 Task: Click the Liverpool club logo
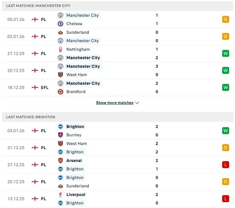61,195
